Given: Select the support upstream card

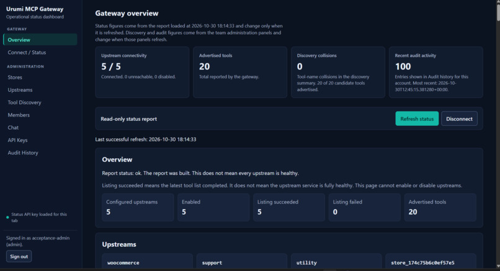Looking at the screenshot, I should (x=242, y=262).
